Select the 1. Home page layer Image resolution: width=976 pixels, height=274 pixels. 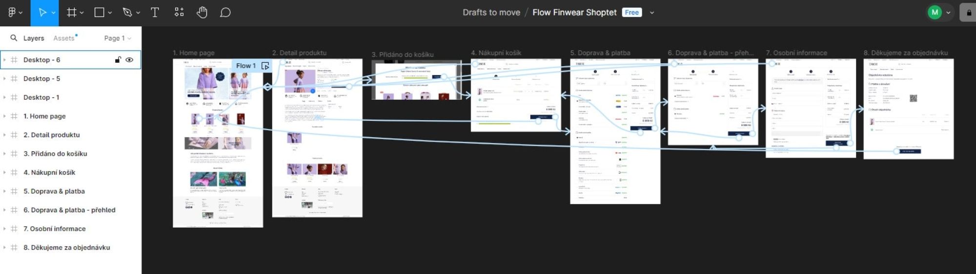(71, 116)
